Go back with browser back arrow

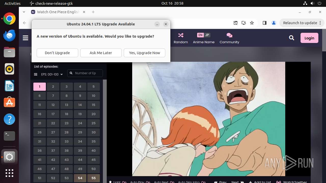24,23
